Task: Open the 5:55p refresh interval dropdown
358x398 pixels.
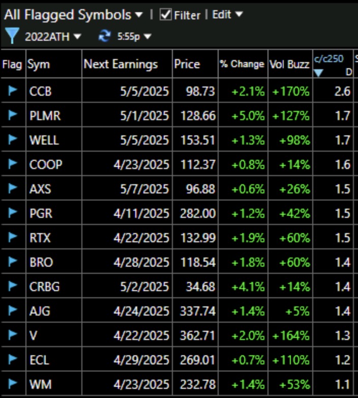Action: [x=134, y=37]
